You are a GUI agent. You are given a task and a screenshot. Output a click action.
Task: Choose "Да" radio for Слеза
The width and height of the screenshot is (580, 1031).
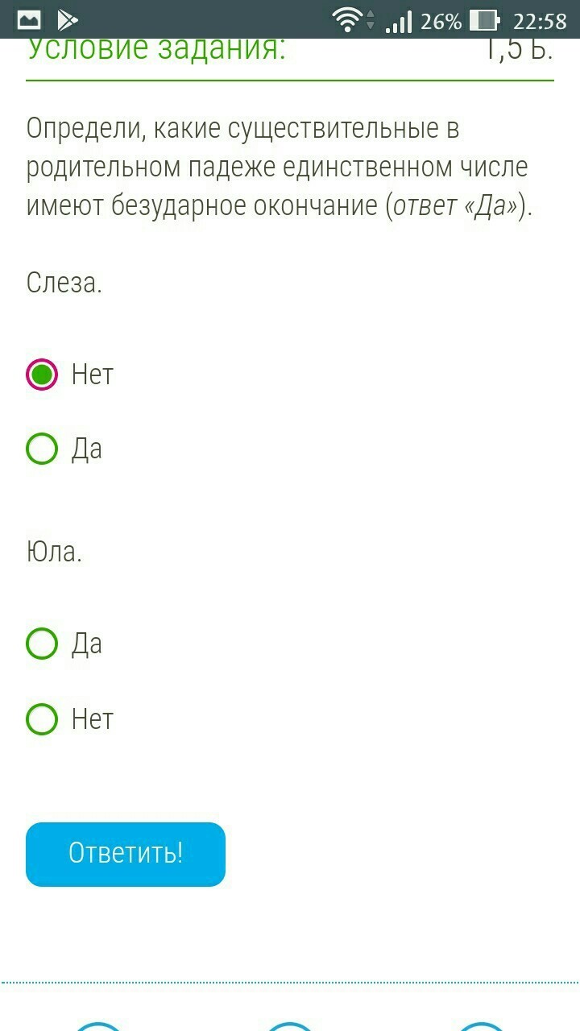point(42,449)
